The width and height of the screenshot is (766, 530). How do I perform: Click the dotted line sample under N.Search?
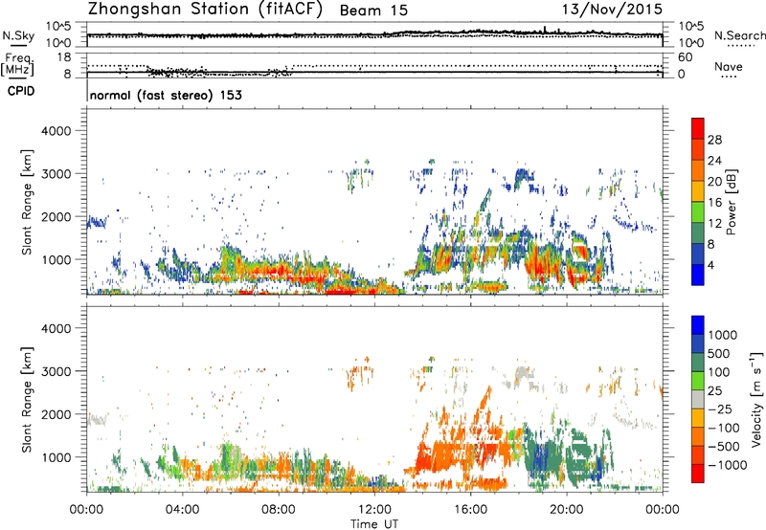click(740, 45)
